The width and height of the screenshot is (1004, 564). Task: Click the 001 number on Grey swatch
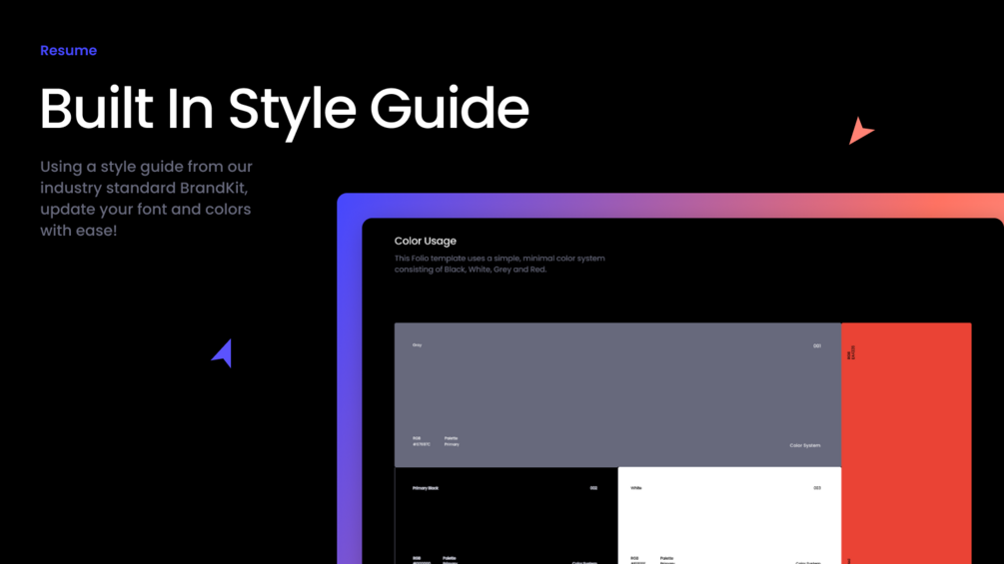tap(817, 346)
